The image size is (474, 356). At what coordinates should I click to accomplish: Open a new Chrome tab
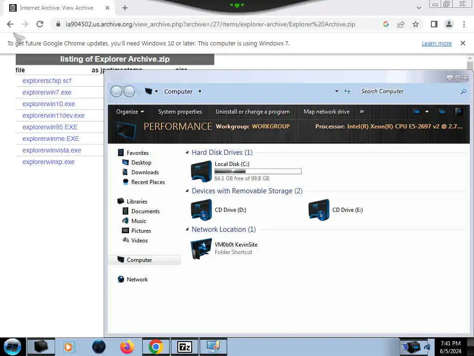[x=125, y=8]
